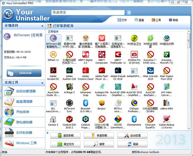Viewport: 193px width, 156px height.
Task: Clear search with the trash icon button
Action: coord(129,13)
